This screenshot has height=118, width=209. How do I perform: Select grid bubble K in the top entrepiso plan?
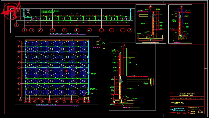click(x=130, y=30)
